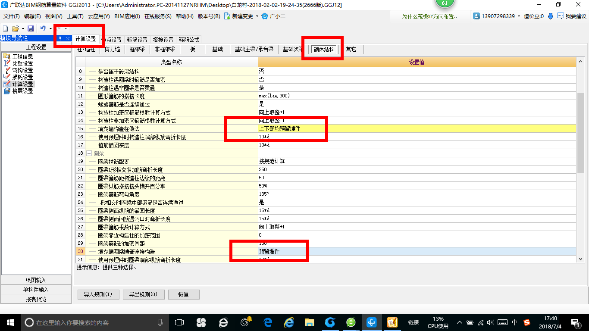
Task: Click the blue notification bell icon
Action: click(551, 16)
